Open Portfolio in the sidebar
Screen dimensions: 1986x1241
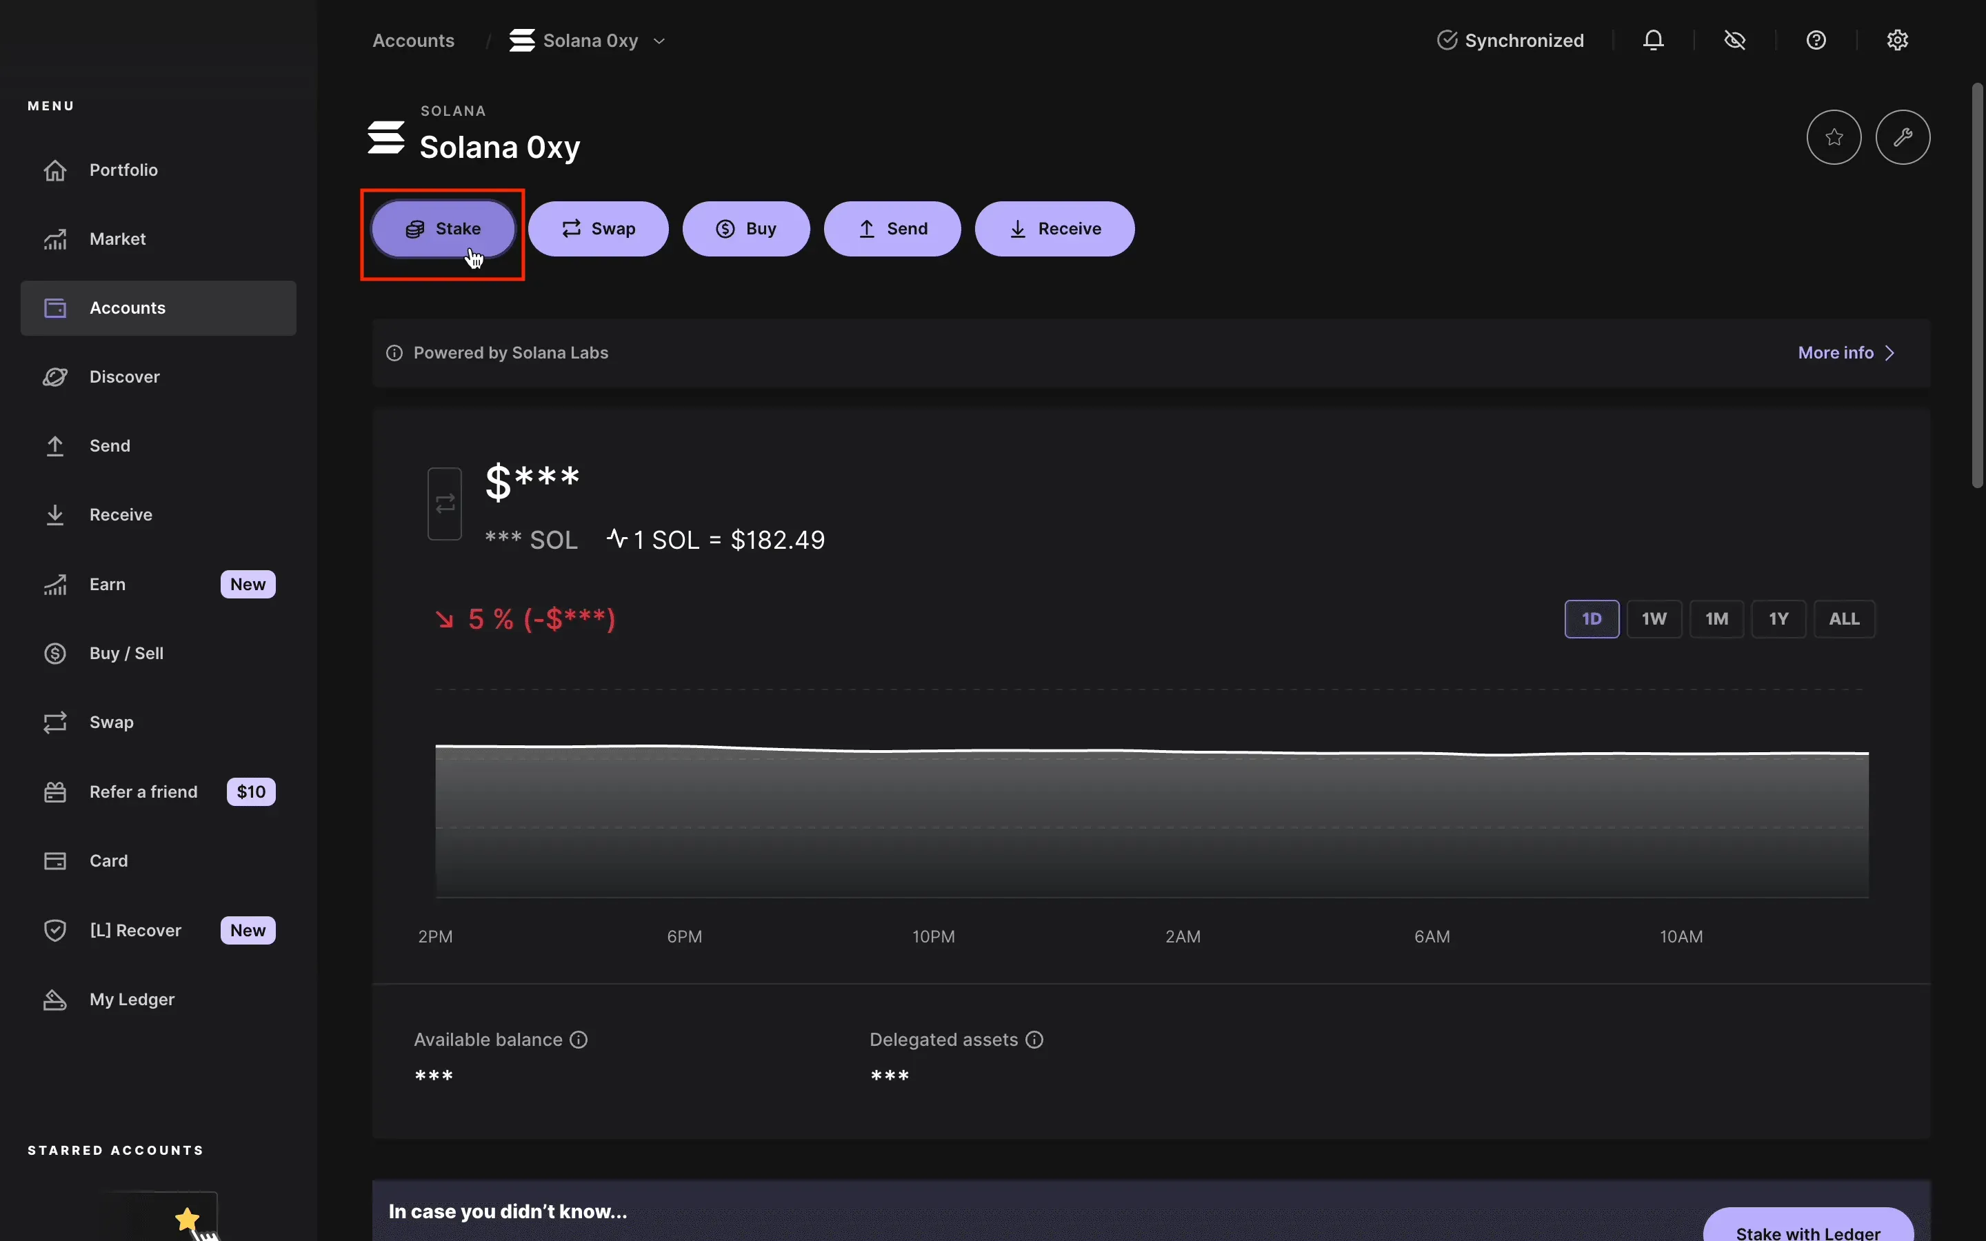point(159,170)
